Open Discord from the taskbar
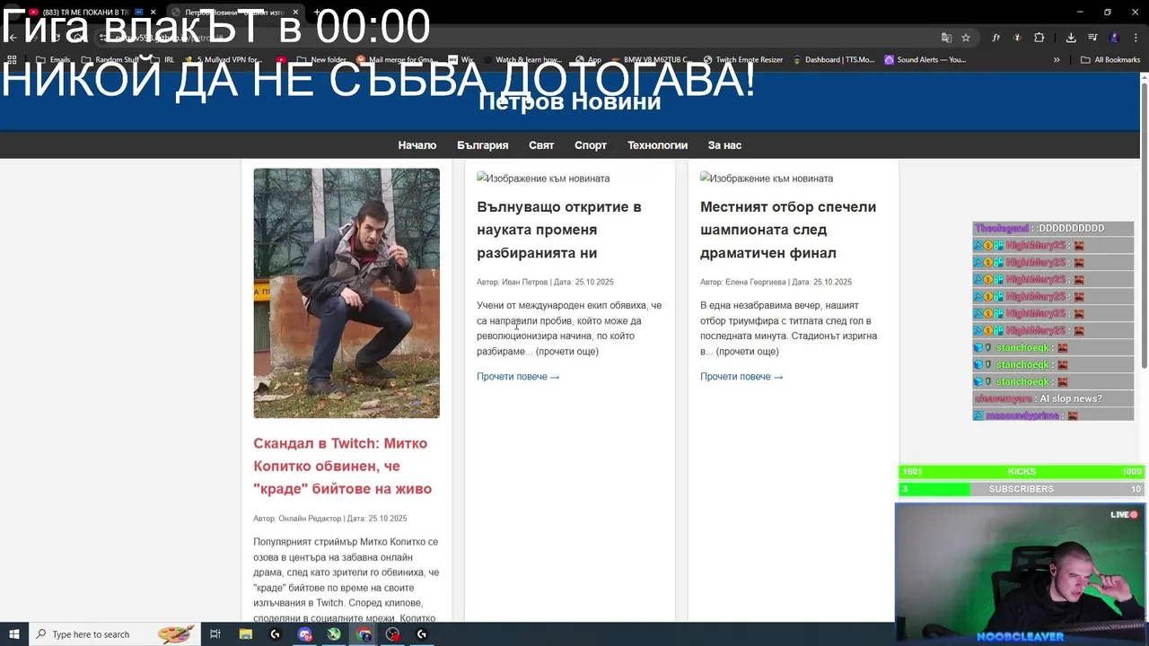Screen dimensions: 1149x646 pyautogui.click(x=305, y=634)
